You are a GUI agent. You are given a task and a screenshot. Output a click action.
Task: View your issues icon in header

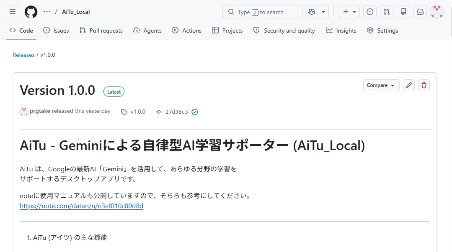point(370,12)
